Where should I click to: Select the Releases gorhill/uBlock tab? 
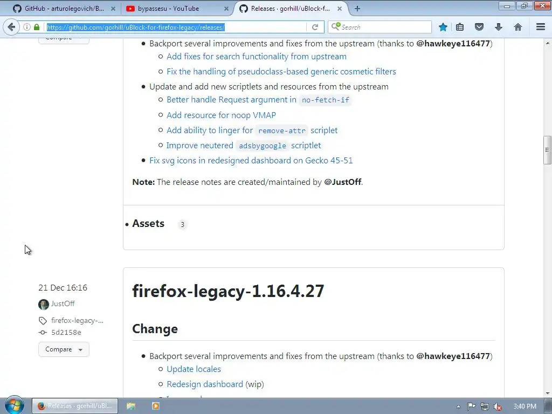point(291,9)
